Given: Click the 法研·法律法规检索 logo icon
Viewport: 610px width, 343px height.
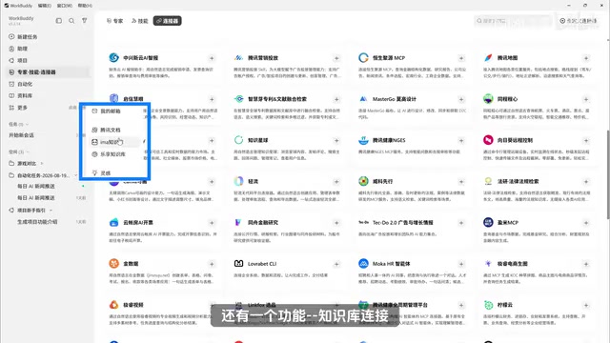Looking at the screenshot, I should click(x=488, y=181).
